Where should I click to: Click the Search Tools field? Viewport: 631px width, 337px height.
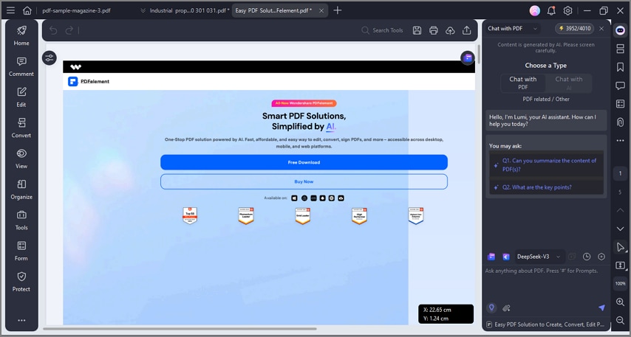[382, 30]
